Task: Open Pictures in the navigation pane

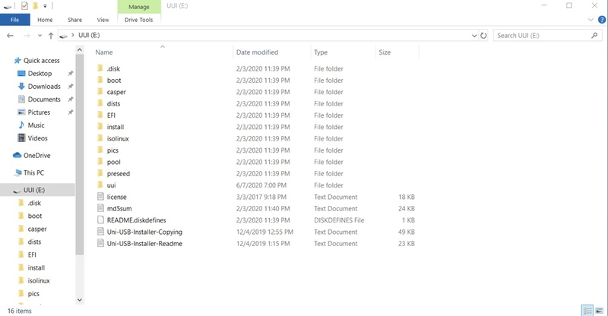Action: (x=39, y=112)
